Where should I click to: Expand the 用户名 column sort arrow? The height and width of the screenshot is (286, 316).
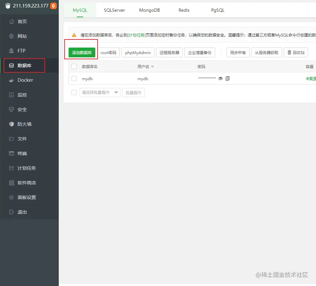pos(152,66)
